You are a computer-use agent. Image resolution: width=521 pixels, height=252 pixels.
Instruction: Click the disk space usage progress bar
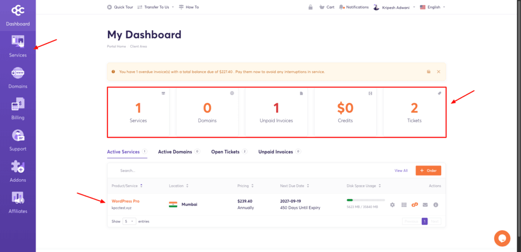point(365,200)
